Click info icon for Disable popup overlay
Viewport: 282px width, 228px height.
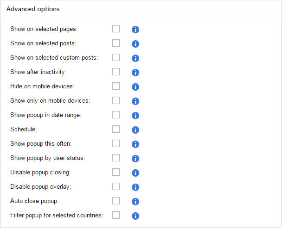(135, 187)
